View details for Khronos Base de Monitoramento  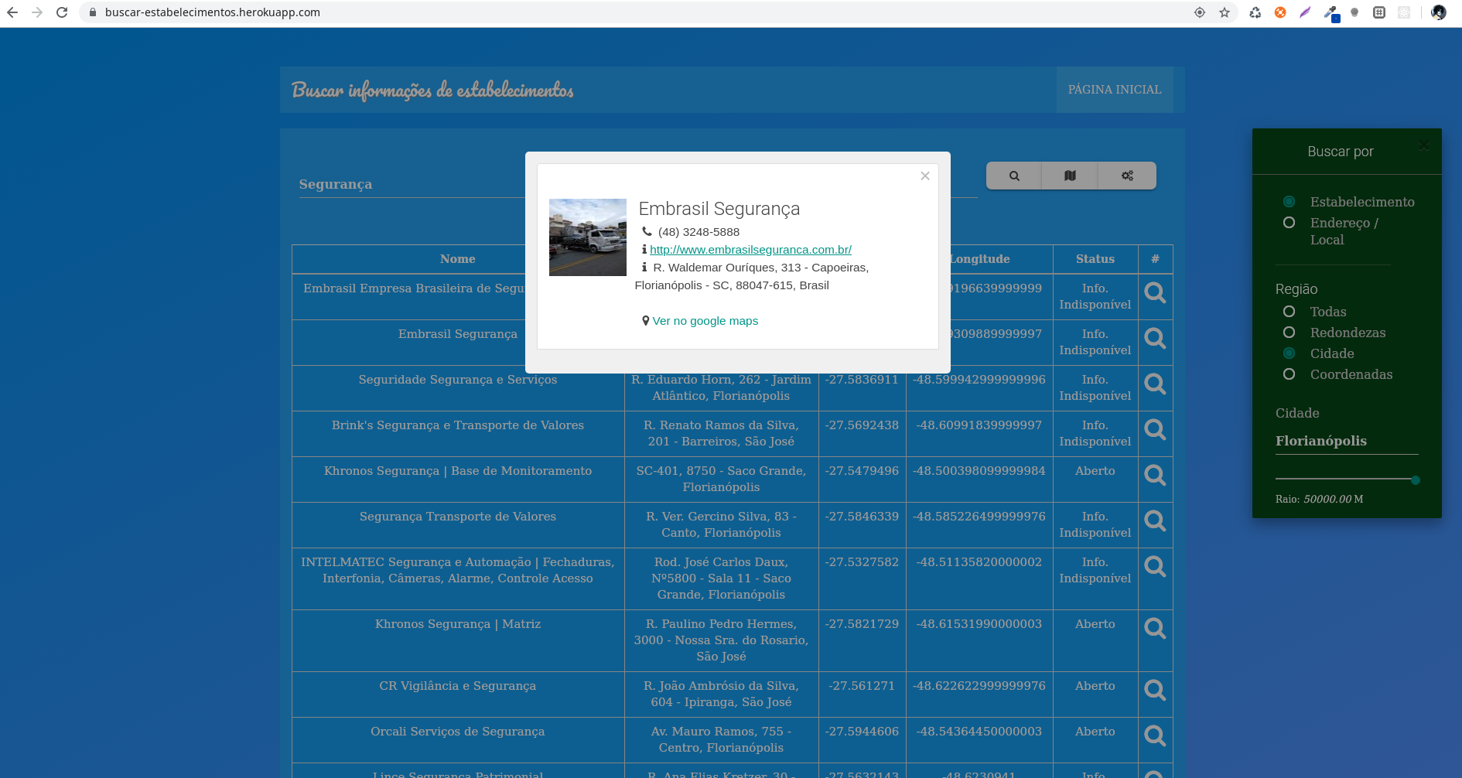(1155, 476)
